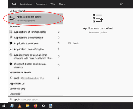Expand arrow for appl web results
The height and width of the screenshot is (109, 133).
tap(59, 78)
